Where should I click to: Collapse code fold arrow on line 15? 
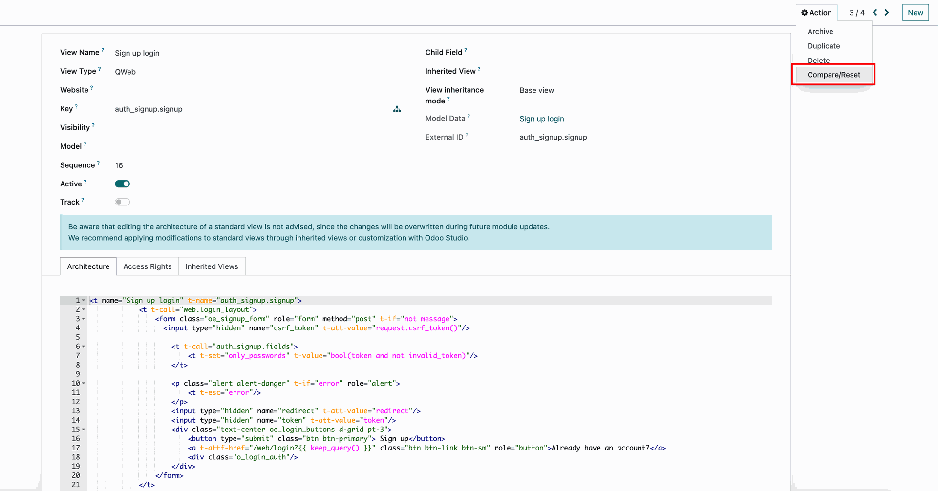[84, 430]
